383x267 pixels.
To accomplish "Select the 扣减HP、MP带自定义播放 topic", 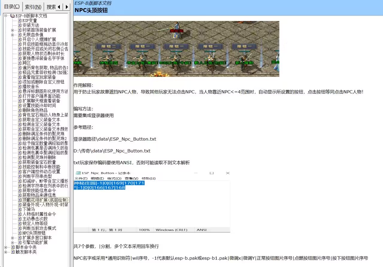I will pyautogui.click(x=45, y=181).
